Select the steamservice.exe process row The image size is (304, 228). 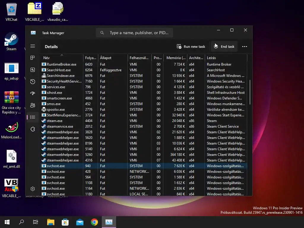pyautogui.click(x=144, y=126)
